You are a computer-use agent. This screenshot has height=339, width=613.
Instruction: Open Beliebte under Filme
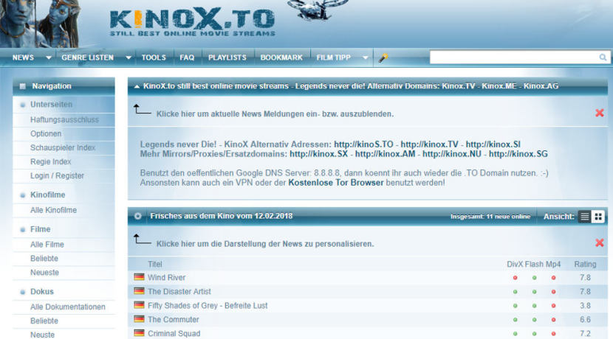[x=44, y=258]
